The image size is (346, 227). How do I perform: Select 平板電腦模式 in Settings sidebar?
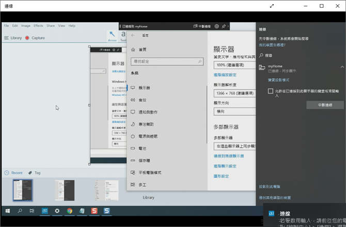tap(167, 172)
